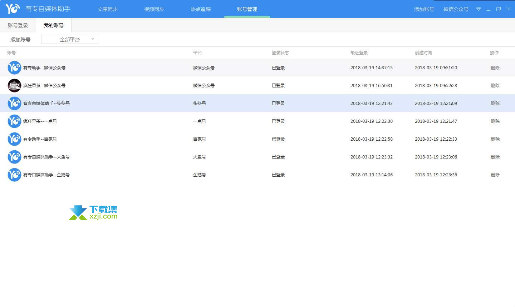Image resolution: width=515 pixels, height=307 pixels.
Task: Select account name 疯狂早茶--一点号
Action: [x=40, y=121]
